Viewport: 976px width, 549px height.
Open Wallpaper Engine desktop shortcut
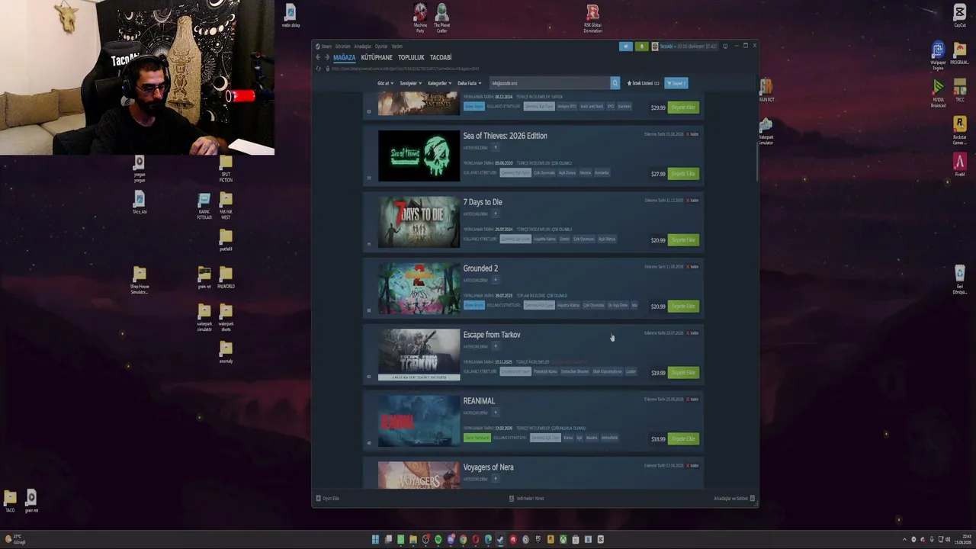pos(939,56)
